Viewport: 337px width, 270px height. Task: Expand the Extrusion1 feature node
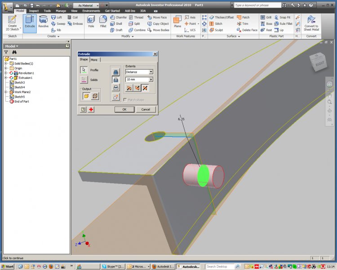coord(6,77)
